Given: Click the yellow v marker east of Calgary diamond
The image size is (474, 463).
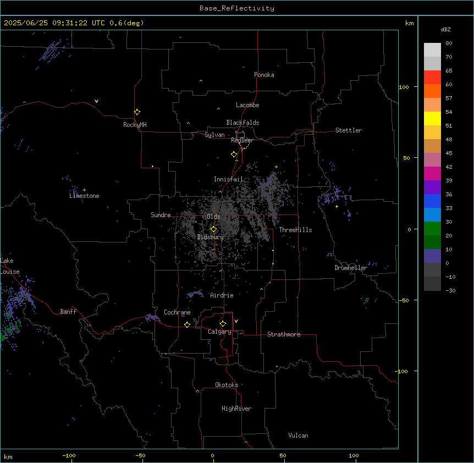Looking at the screenshot, I should (x=236, y=321).
